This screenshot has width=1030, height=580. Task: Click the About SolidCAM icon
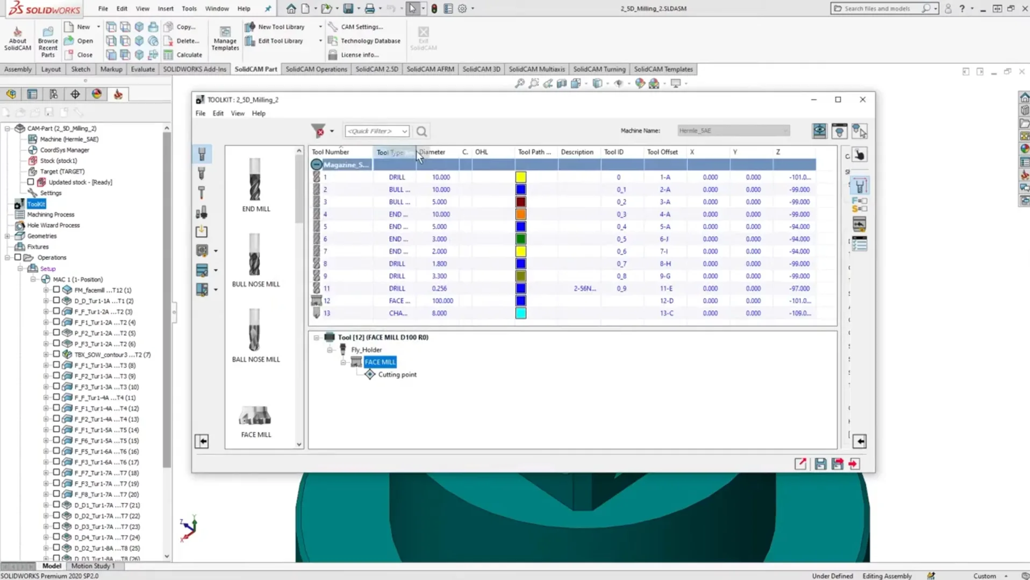point(17,32)
